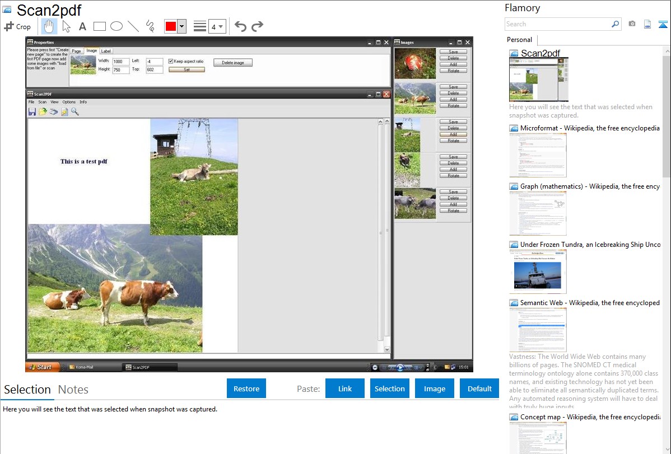Click the Flamory search field
Screen dimensions: 671x454
click(557, 24)
